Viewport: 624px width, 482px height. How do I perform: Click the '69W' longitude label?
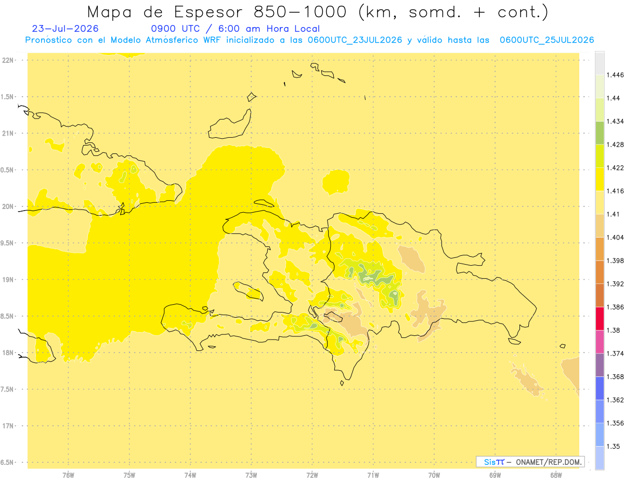click(x=495, y=475)
